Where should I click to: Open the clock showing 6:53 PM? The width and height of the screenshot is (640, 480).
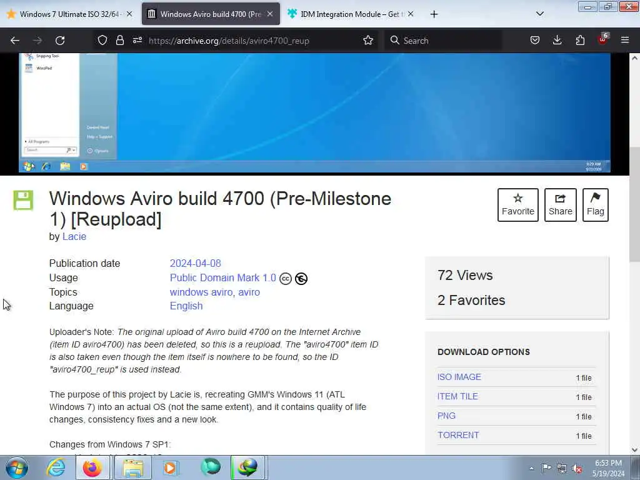click(x=608, y=468)
